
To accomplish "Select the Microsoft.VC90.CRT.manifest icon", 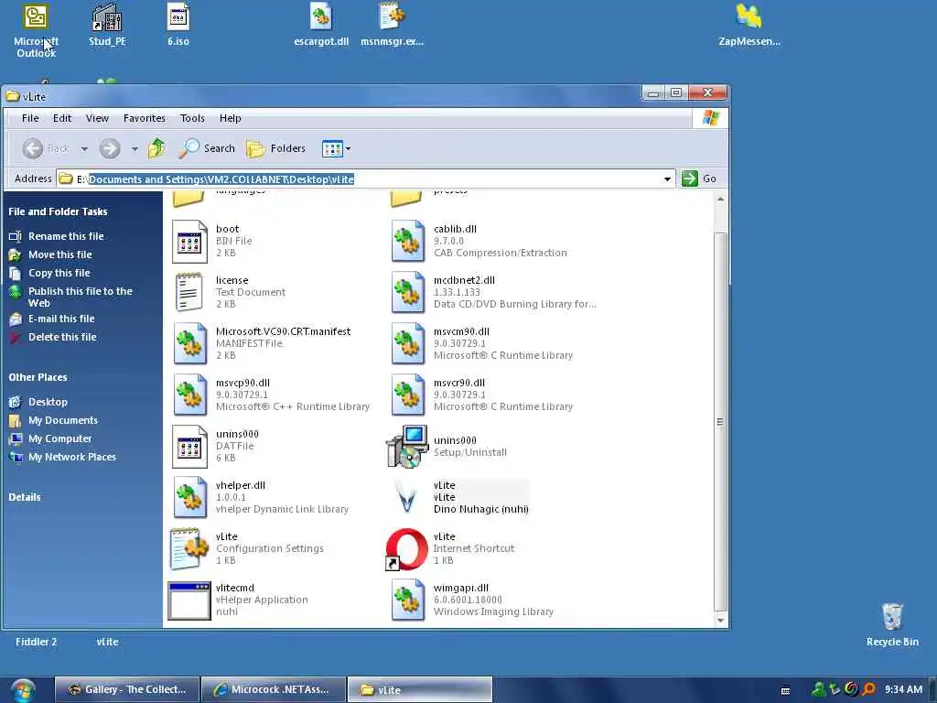I will tap(189, 344).
